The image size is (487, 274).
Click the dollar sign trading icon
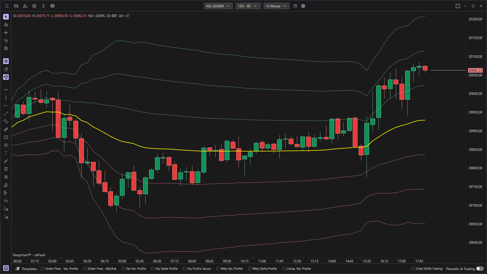43,6
